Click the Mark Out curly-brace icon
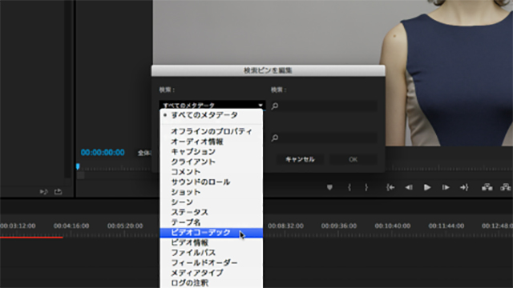 coord(366,187)
